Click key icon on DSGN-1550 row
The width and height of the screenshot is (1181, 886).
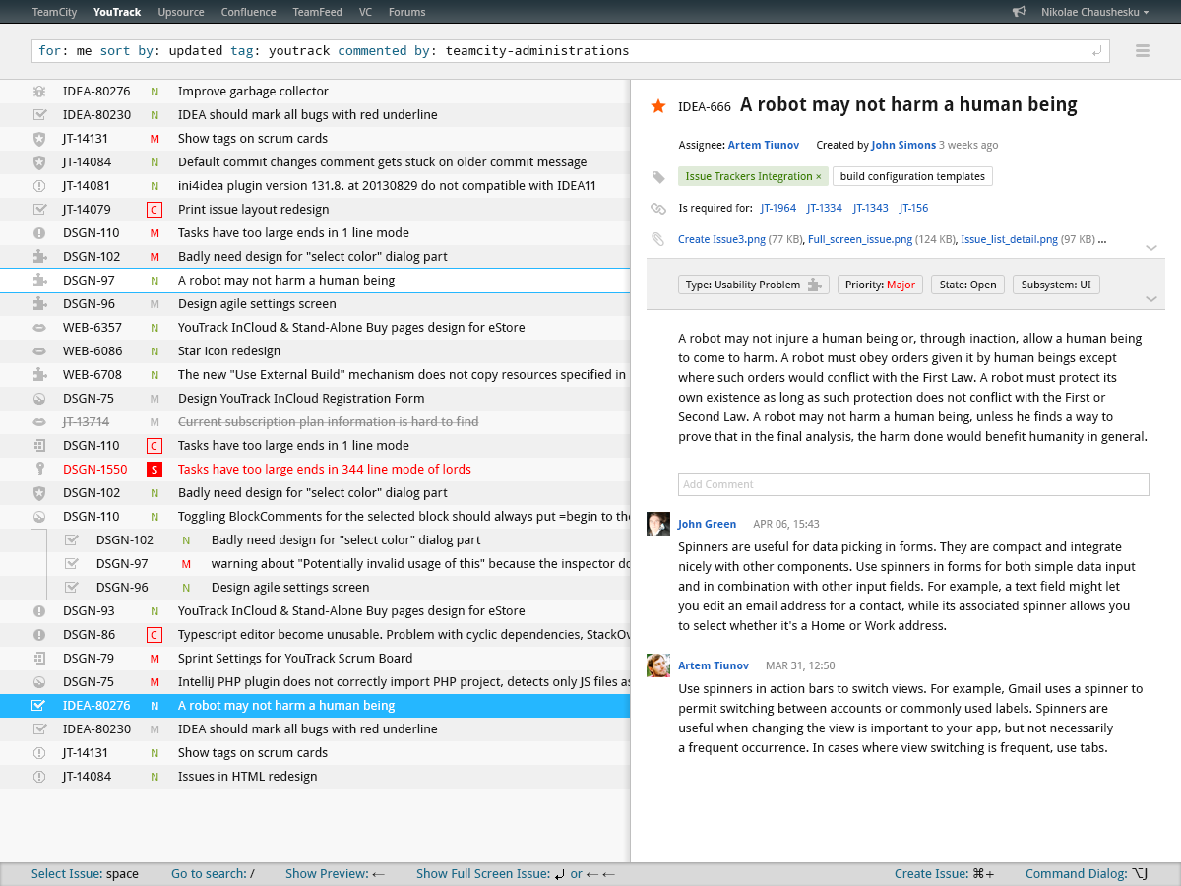point(39,469)
